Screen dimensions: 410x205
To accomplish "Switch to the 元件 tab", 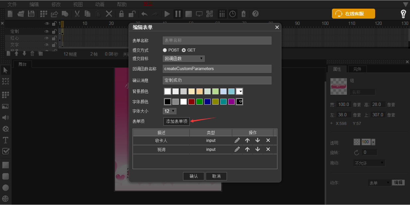I will (x=358, y=69).
